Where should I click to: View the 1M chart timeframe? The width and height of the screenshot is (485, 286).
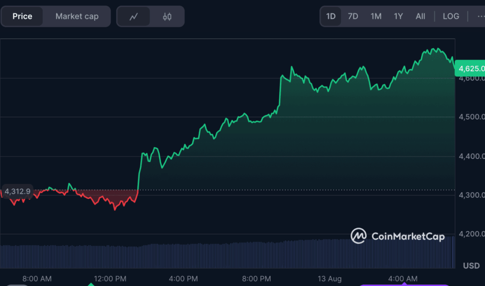(376, 16)
